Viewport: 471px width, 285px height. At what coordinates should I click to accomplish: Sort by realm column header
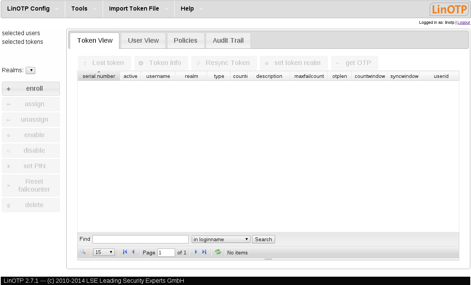pos(191,76)
